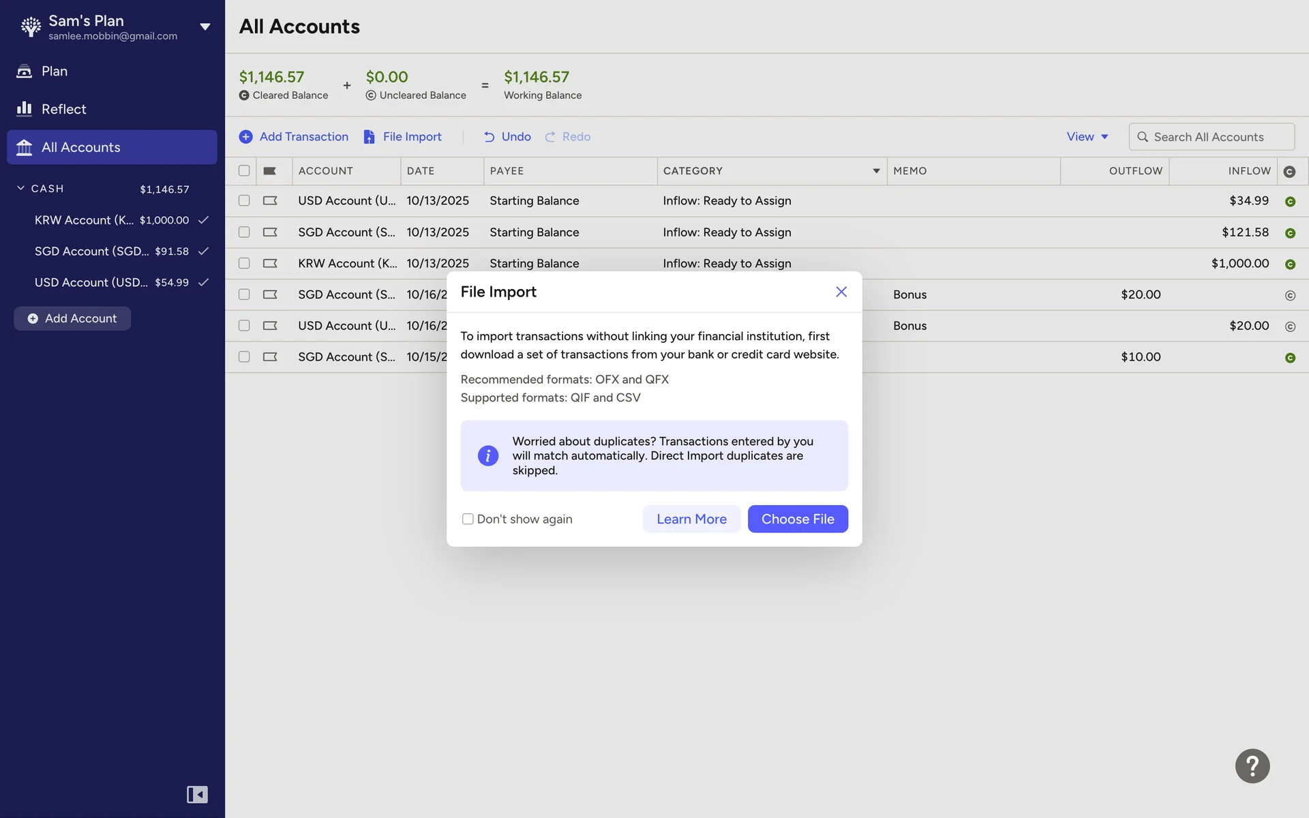The width and height of the screenshot is (1309, 818).
Task: Open Plan in the sidebar
Action: 55,71
